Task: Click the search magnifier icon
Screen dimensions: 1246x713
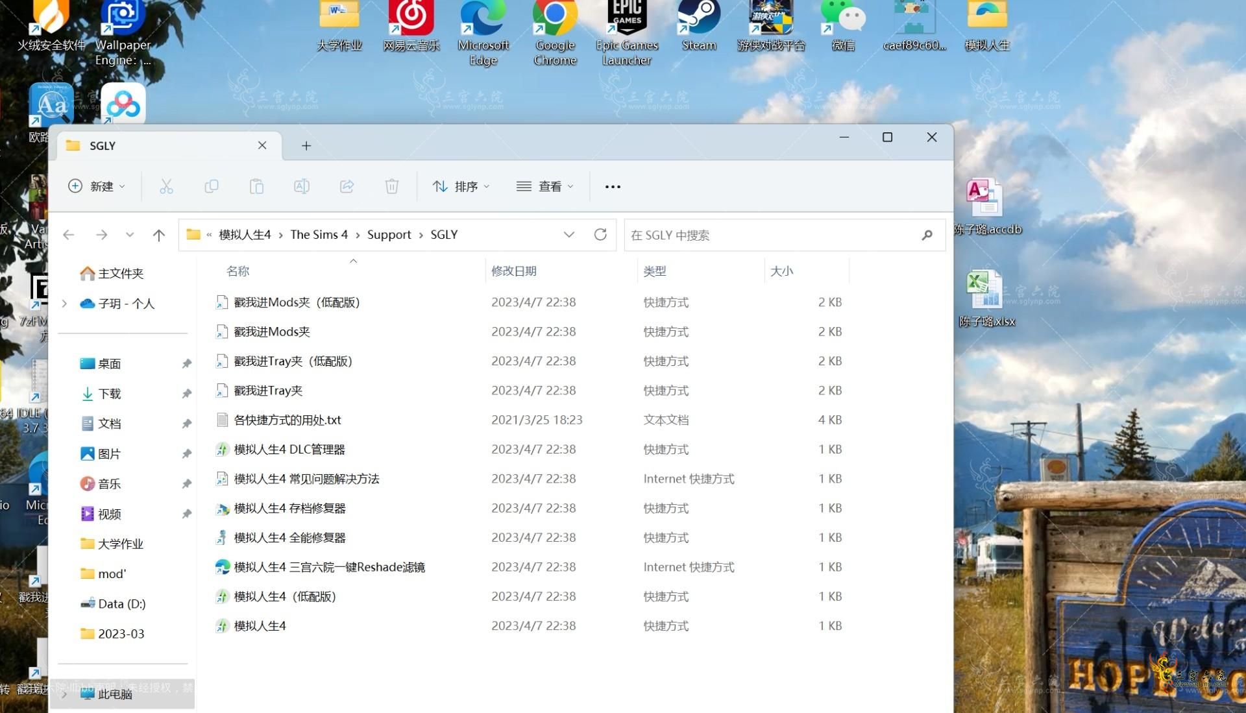Action: pos(927,235)
